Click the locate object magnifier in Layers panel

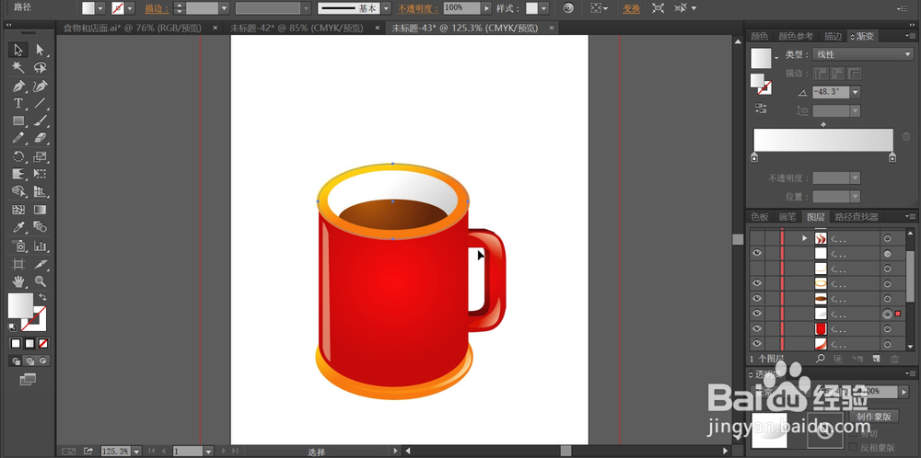point(821,358)
